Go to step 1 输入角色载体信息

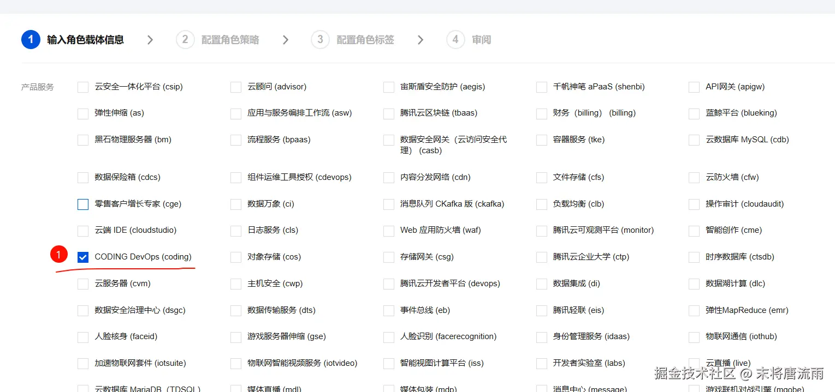pyautogui.click(x=73, y=40)
